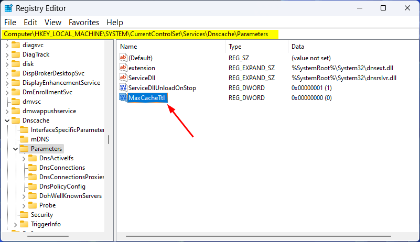This screenshot has height=242, width=420.
Task: Expand the DmEnrollmentSvc key
Action: pyautogui.click(x=7, y=92)
